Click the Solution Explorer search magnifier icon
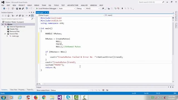This screenshot has height=100, width=178. pyautogui.click(x=32, y=19)
